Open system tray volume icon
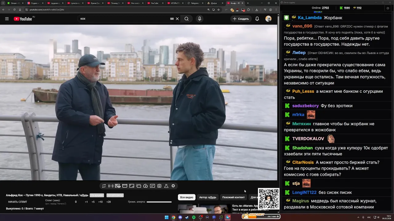394x221 pixels. point(379,217)
